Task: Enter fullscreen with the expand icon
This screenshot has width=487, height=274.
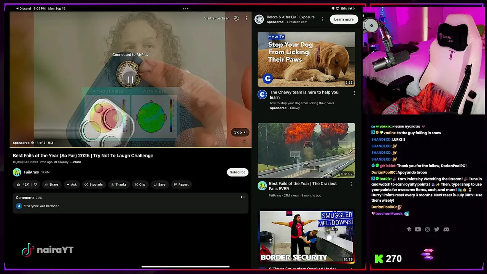Action: (x=245, y=142)
